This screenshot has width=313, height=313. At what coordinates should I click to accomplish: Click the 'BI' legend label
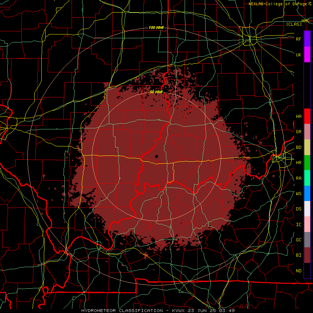pos(298,255)
